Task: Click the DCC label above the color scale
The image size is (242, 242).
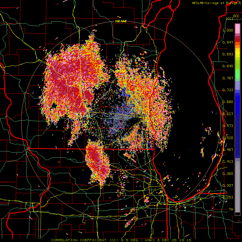Action: pos(236,16)
